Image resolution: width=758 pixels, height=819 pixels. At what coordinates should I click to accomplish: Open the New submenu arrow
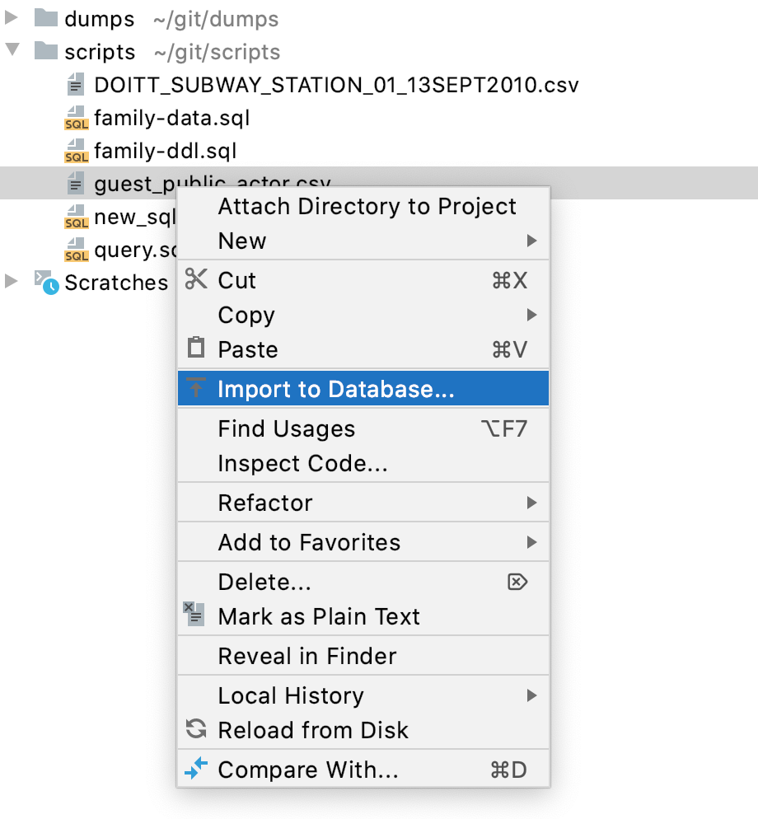(531, 241)
